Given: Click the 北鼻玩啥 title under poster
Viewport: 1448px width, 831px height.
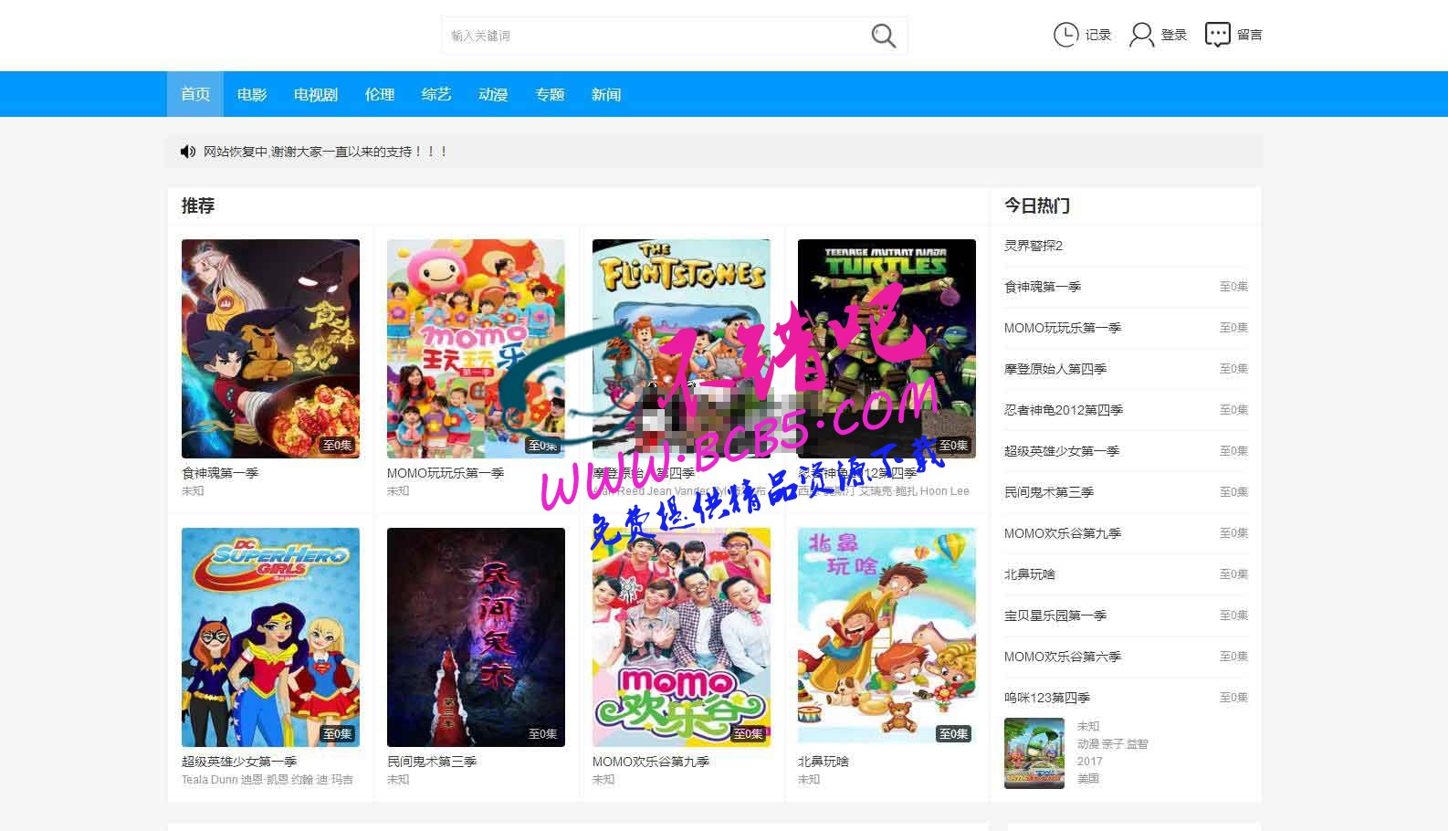Looking at the screenshot, I should [x=824, y=762].
